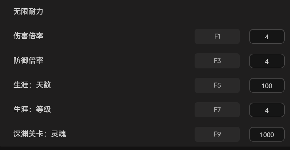Click the 生涯：天数 option label
Image resolution: width=290 pixels, height=150 pixels.
tap(32, 85)
